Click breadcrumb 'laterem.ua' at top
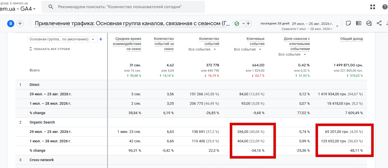 click(20, 3)
